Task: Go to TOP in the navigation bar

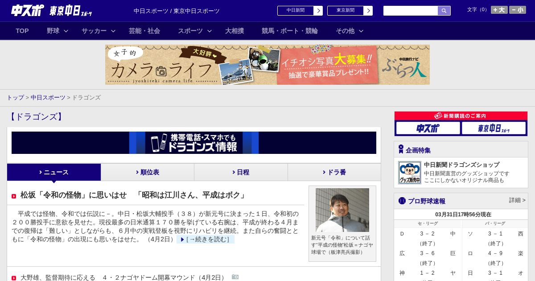Action: pos(22,31)
